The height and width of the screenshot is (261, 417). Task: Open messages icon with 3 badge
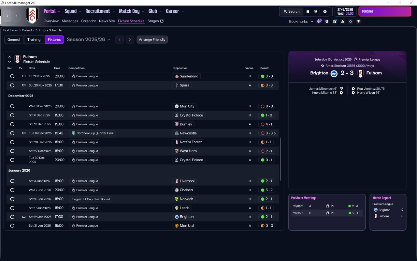tap(319, 22)
